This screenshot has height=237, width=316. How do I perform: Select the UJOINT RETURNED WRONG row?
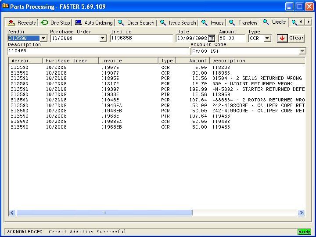pyautogui.click(x=157, y=84)
